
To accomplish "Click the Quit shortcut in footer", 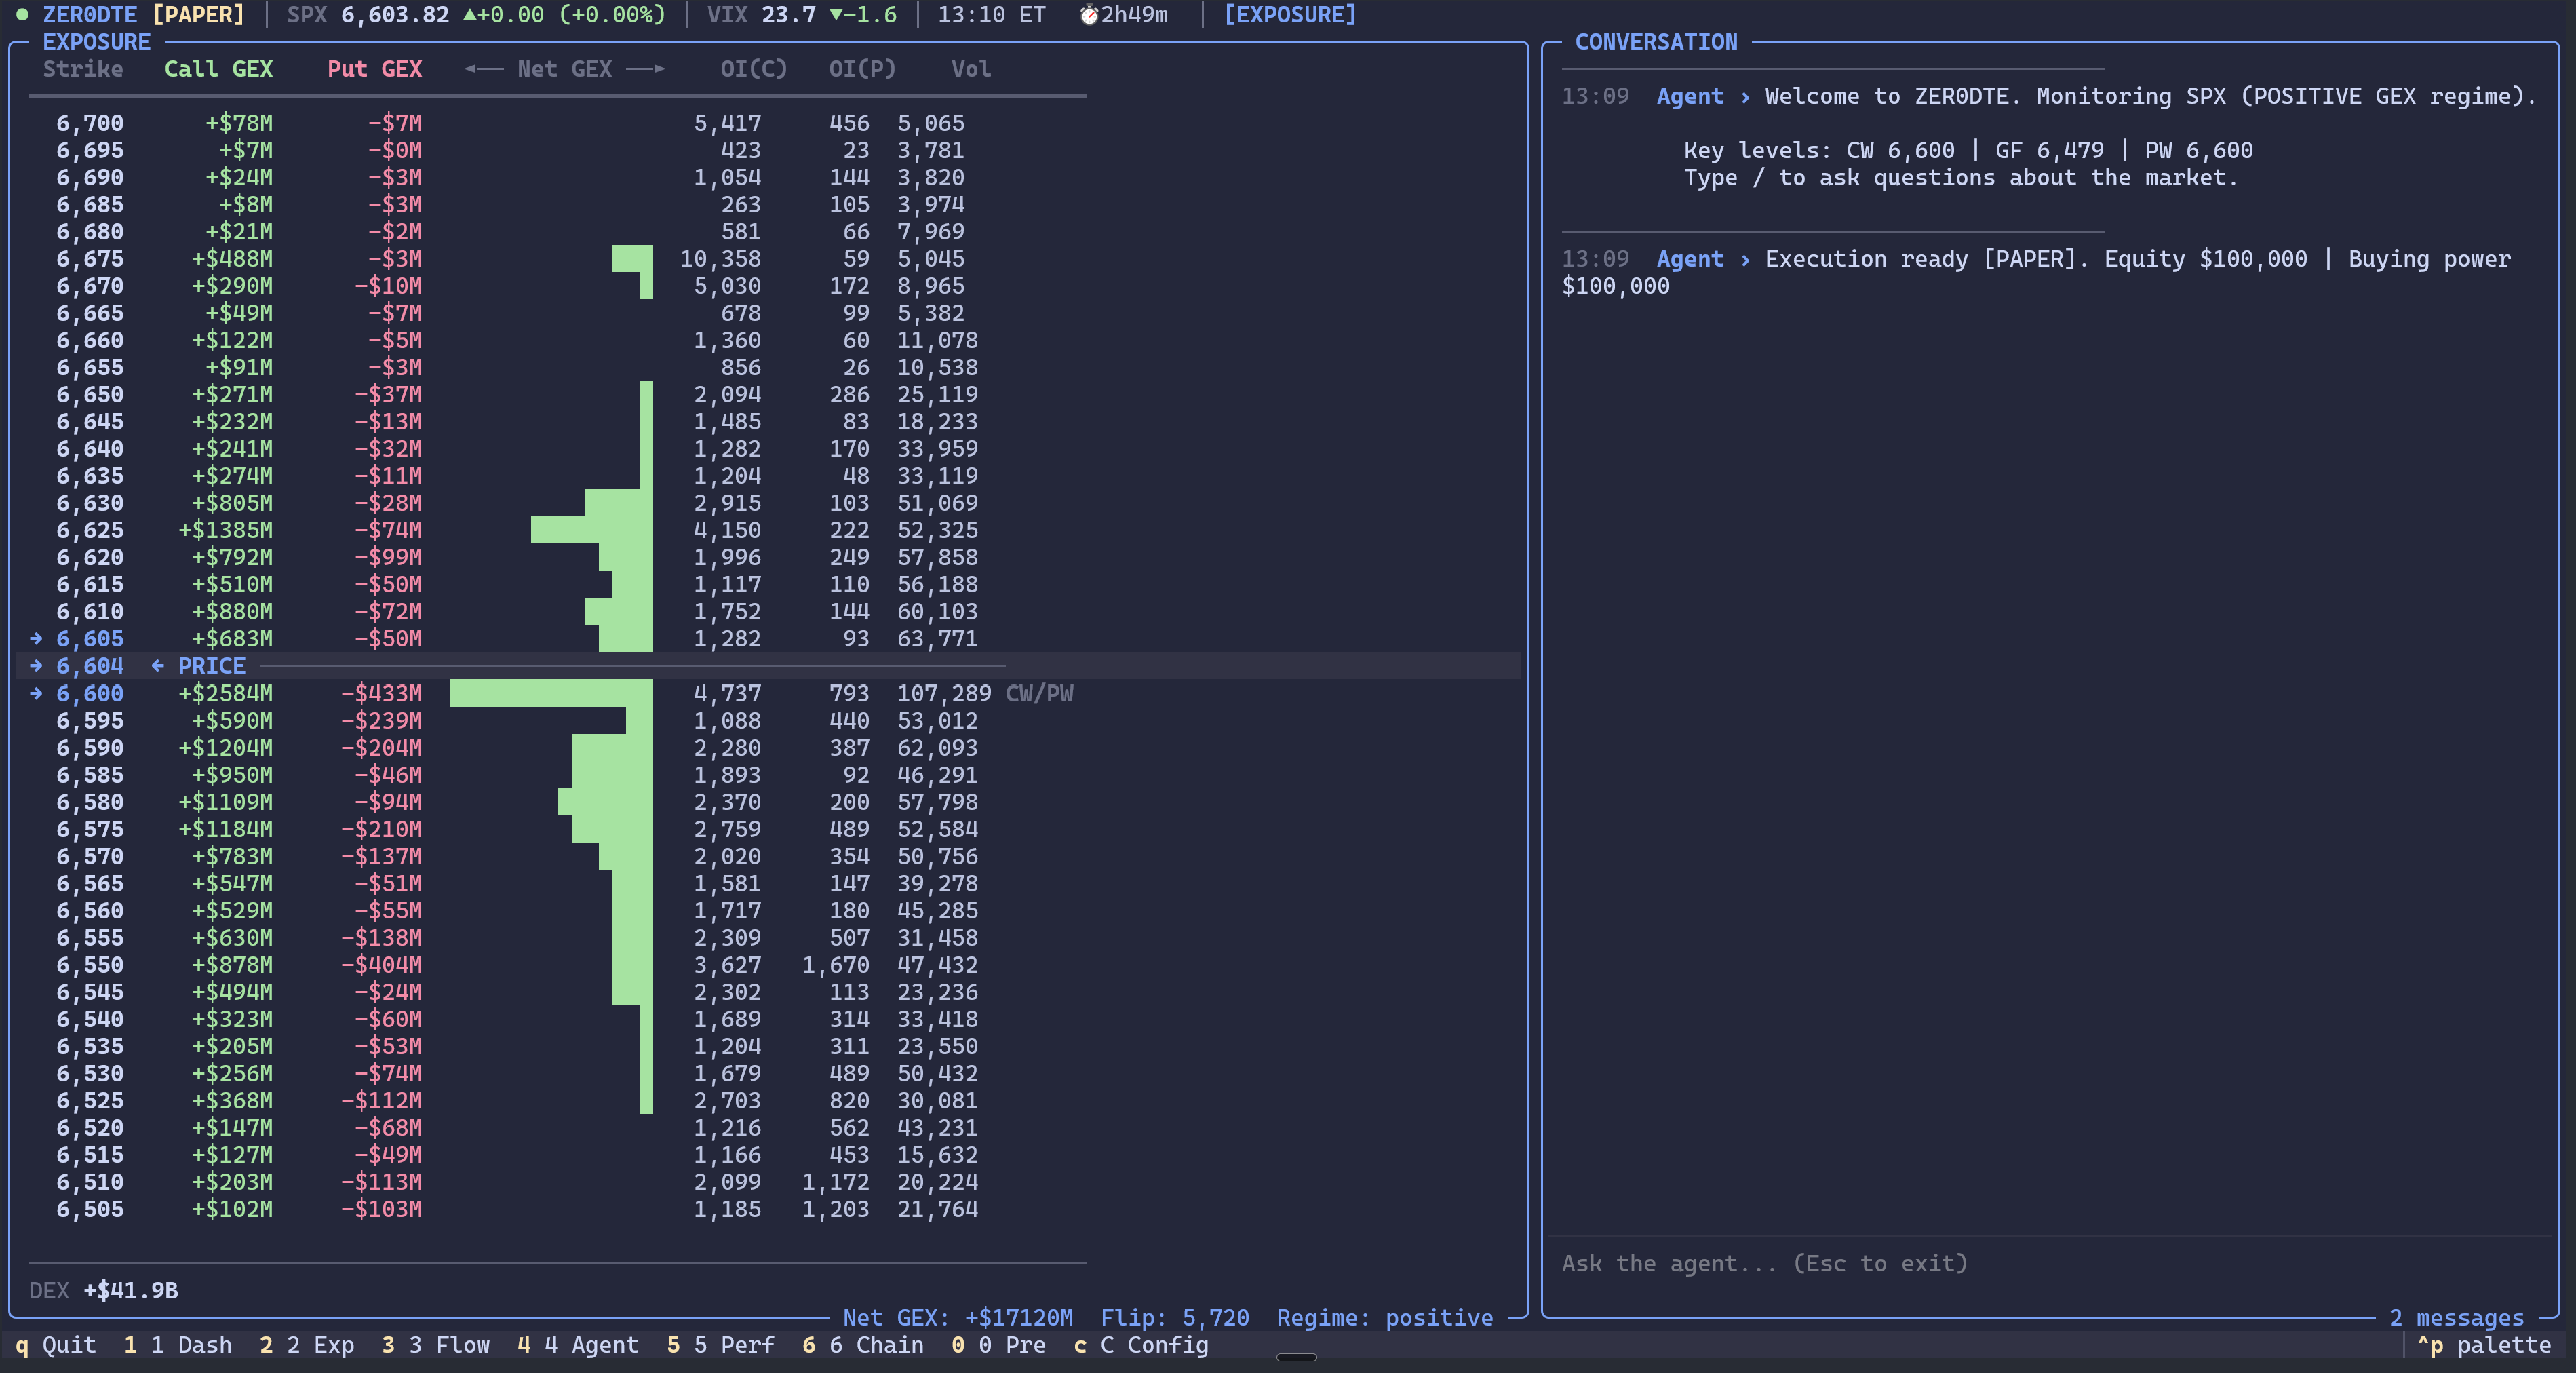I will coord(56,1345).
